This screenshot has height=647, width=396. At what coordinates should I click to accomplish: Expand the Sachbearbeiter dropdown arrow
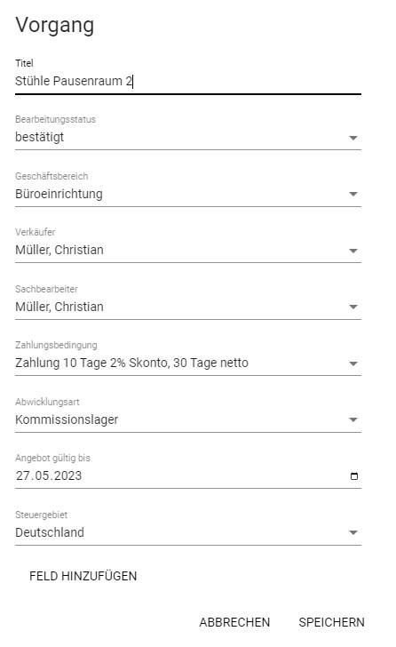pyautogui.click(x=352, y=307)
